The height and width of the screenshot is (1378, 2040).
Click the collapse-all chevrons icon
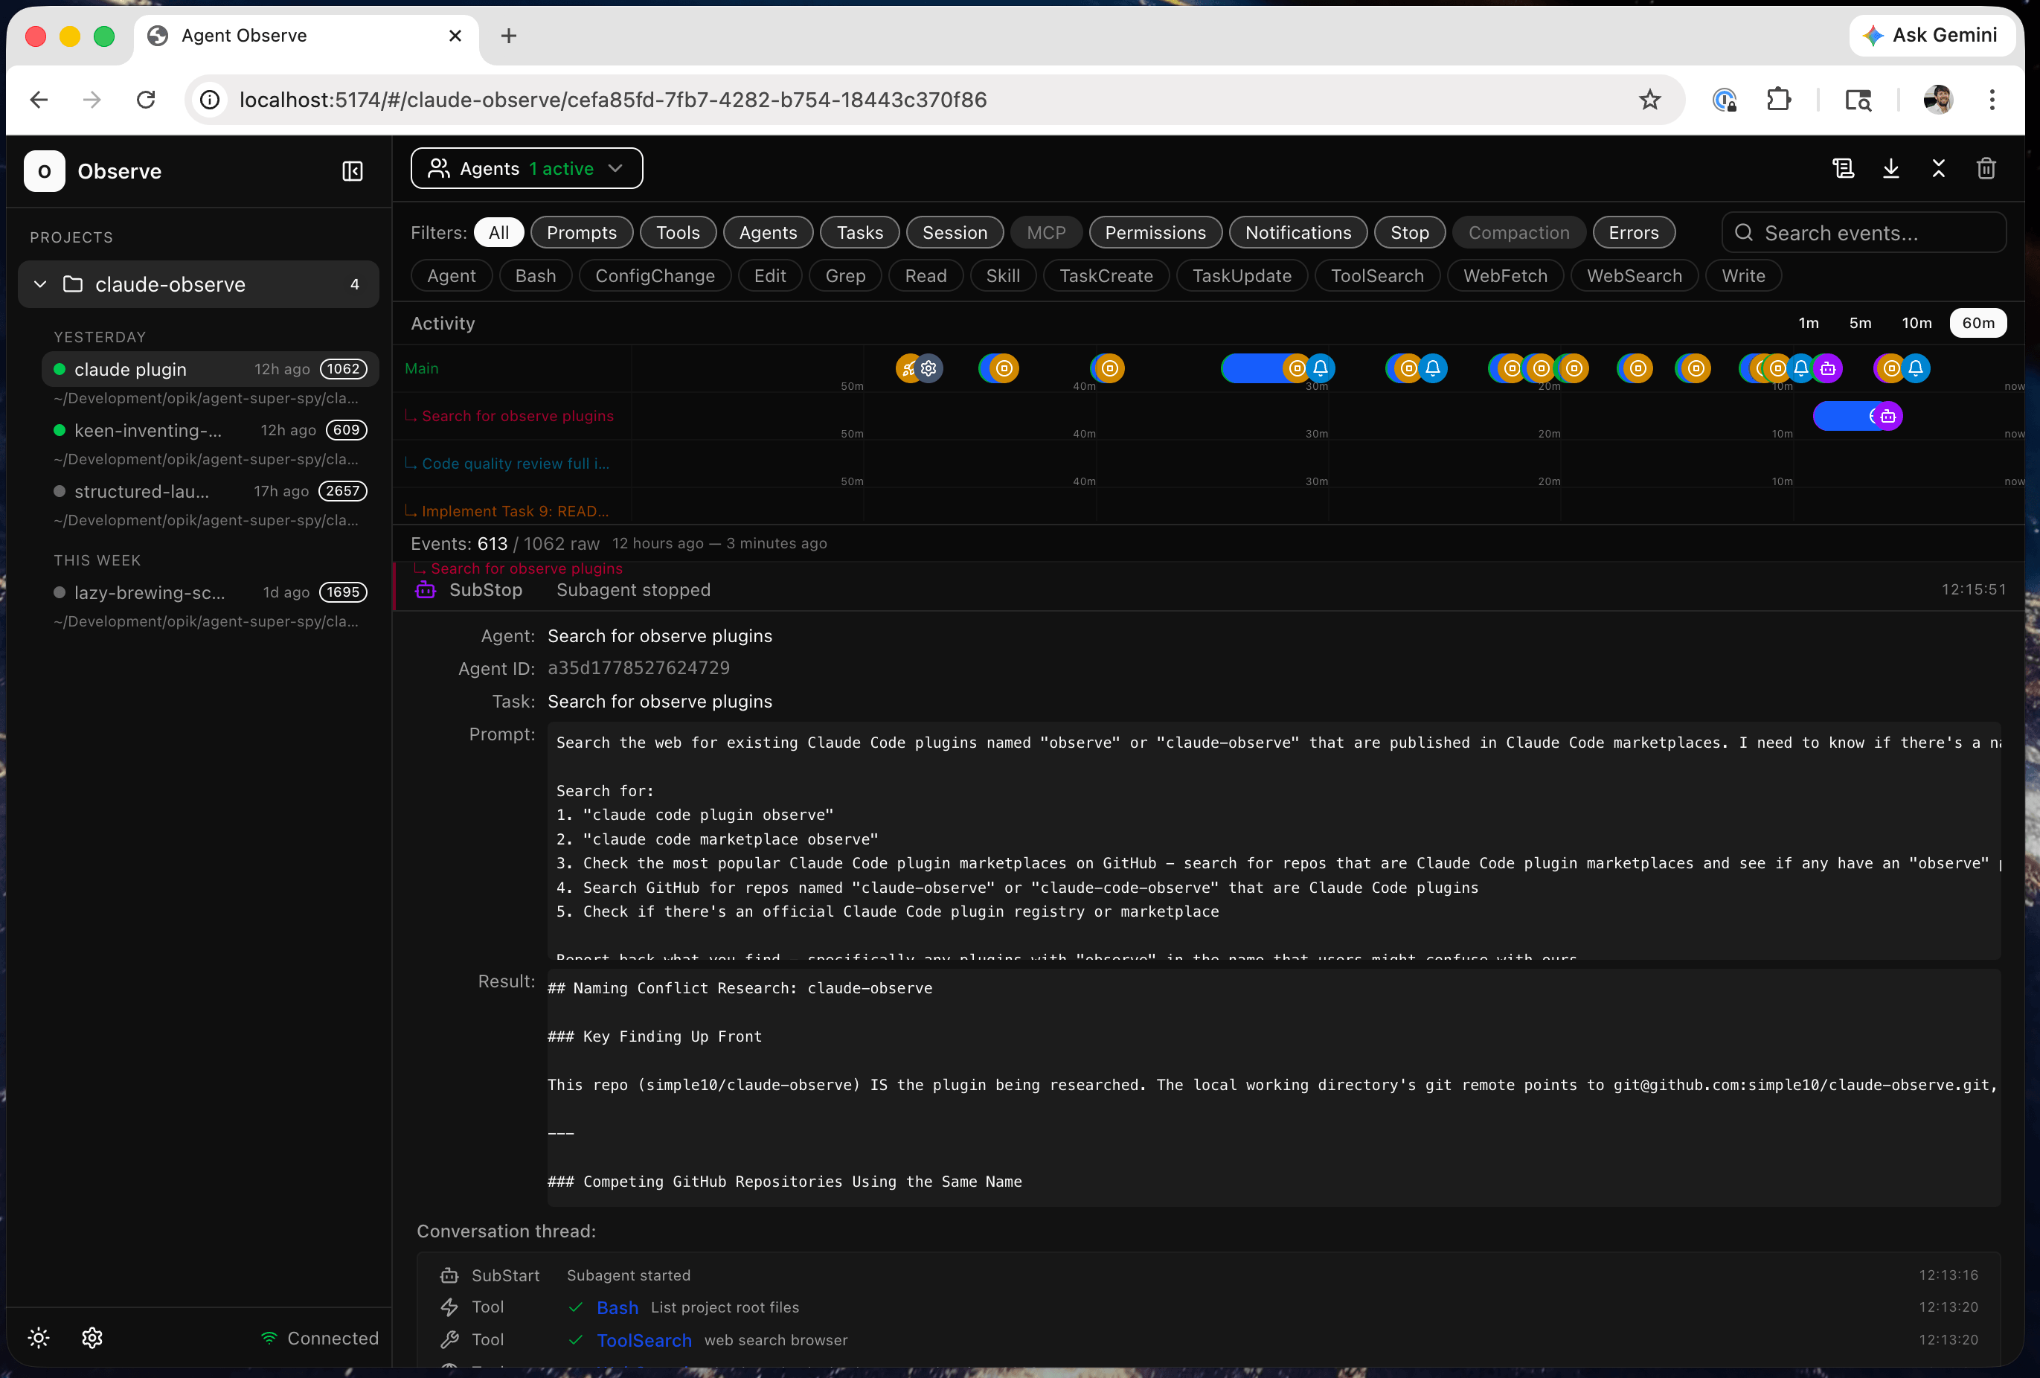(1938, 168)
